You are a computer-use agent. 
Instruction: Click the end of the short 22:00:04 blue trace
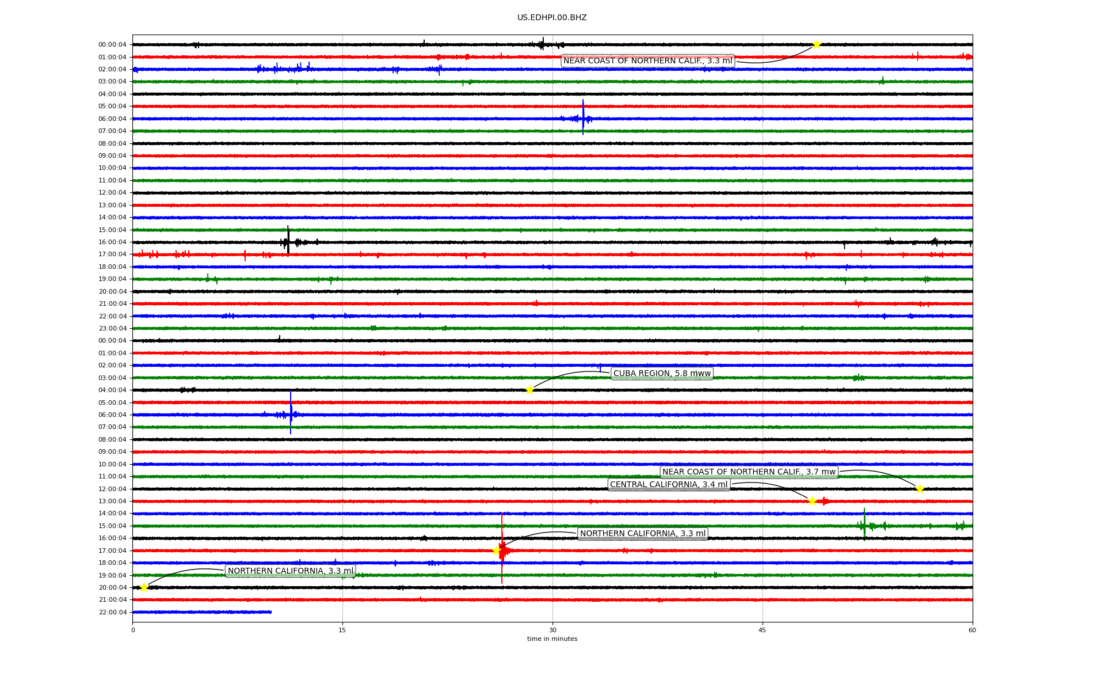click(x=270, y=612)
